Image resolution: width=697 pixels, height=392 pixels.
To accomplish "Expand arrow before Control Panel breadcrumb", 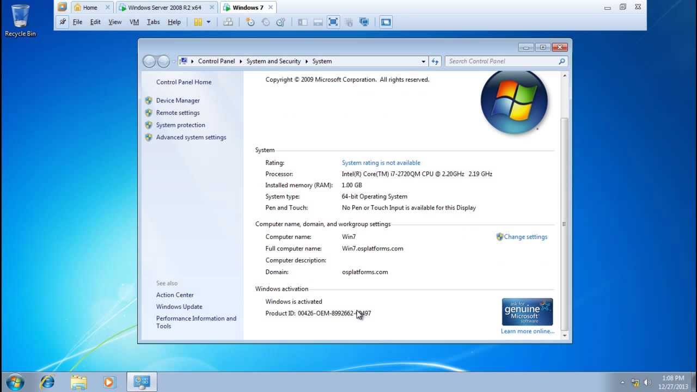I will (x=192, y=61).
